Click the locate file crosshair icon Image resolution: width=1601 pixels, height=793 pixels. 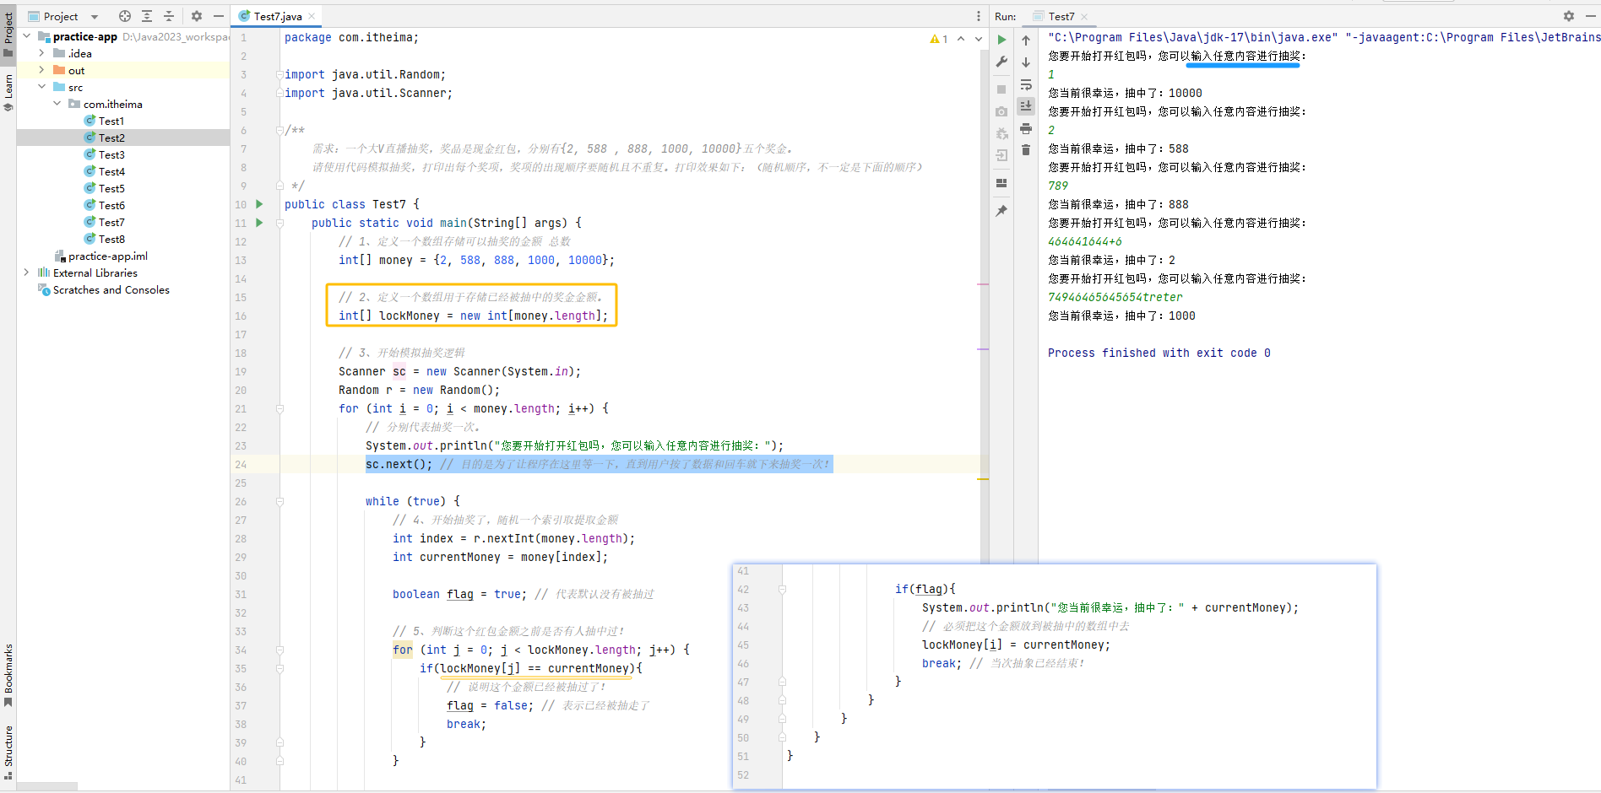point(125,16)
